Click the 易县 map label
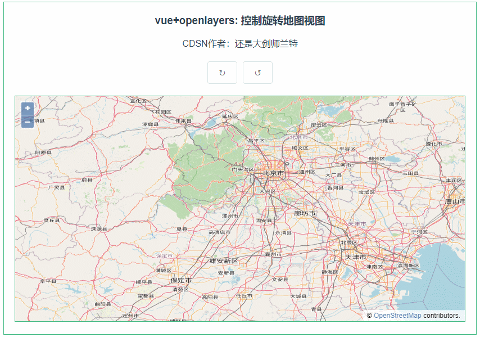This screenshot has width=480, height=337. [182, 229]
